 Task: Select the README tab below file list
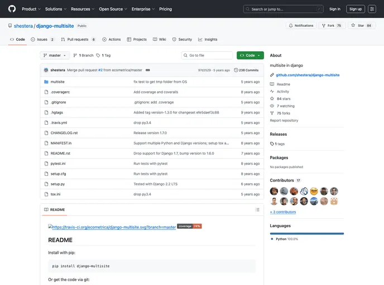(54, 209)
